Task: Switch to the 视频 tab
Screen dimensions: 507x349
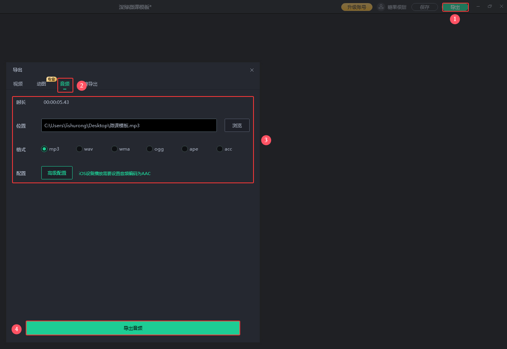Action: (18, 84)
